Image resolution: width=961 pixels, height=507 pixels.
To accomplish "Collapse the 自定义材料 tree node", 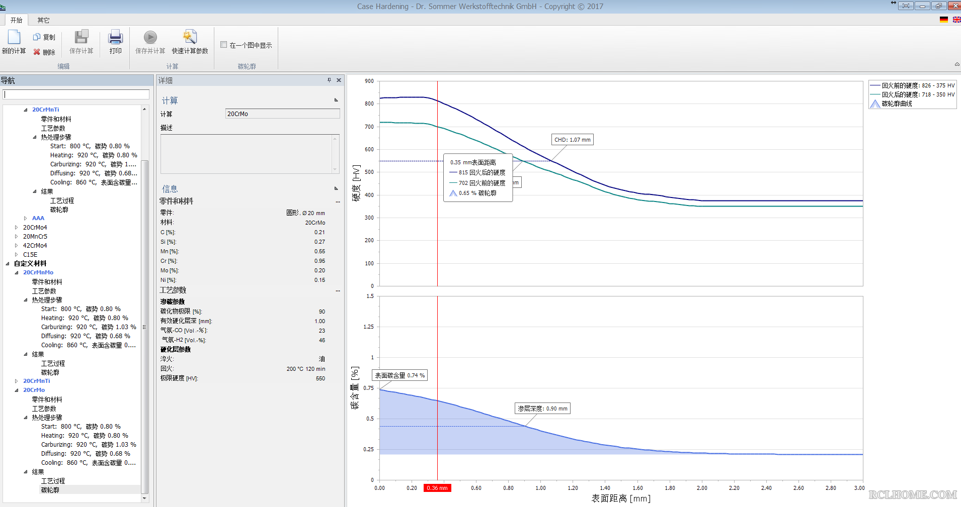I will coord(8,263).
